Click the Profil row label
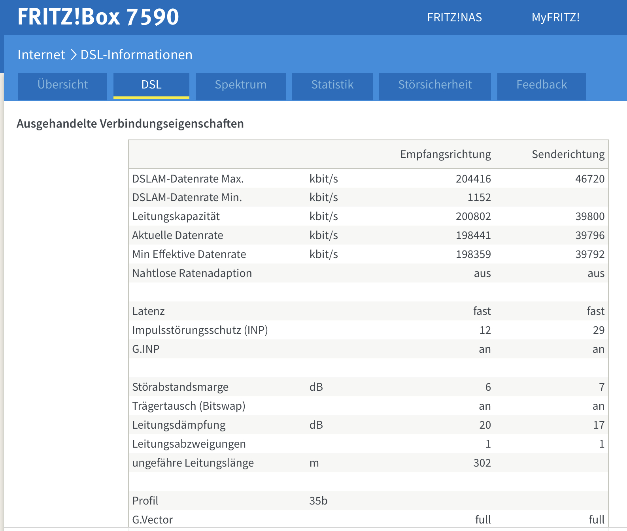627x531 pixels. pos(145,501)
